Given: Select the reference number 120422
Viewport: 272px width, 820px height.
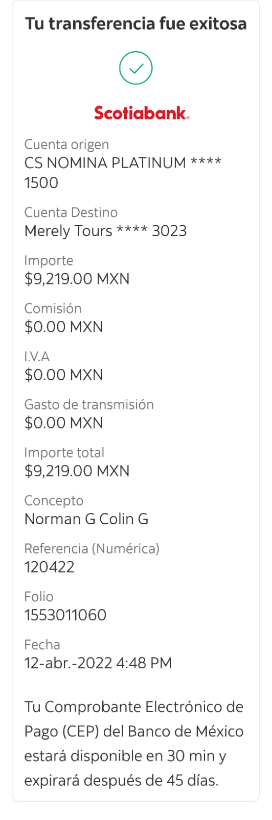Looking at the screenshot, I should (x=50, y=567).
